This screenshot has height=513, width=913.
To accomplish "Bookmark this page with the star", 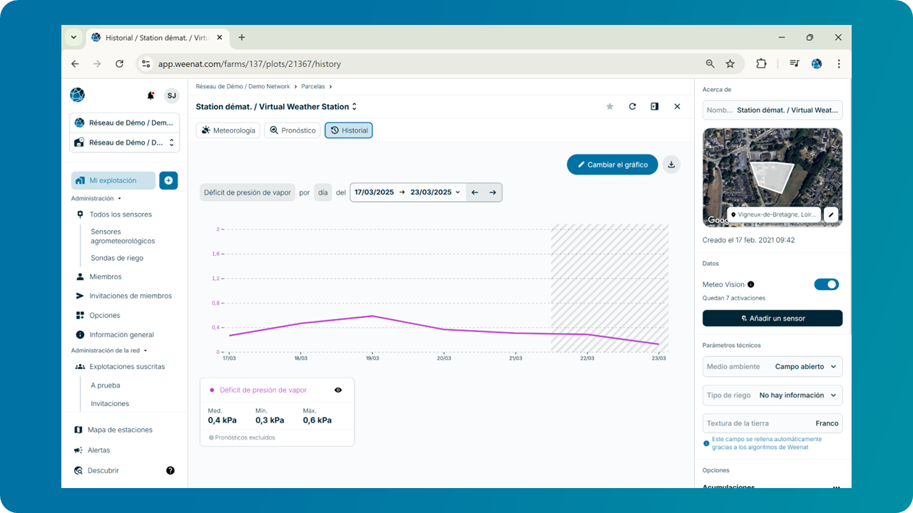I will coord(730,63).
